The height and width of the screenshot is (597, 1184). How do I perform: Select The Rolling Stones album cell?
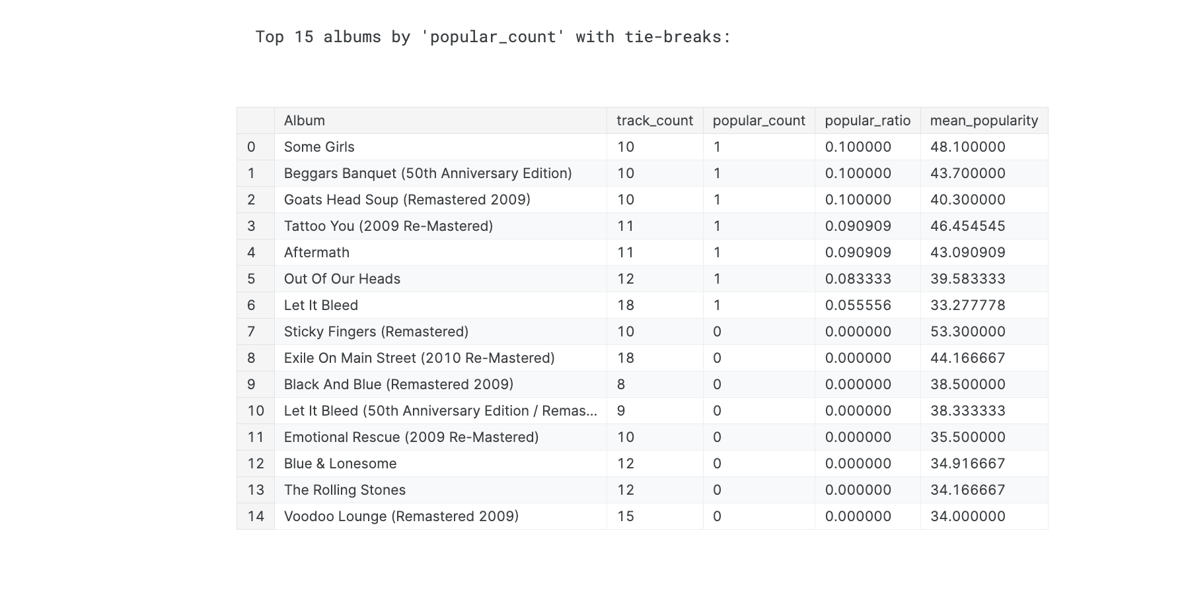coord(344,490)
